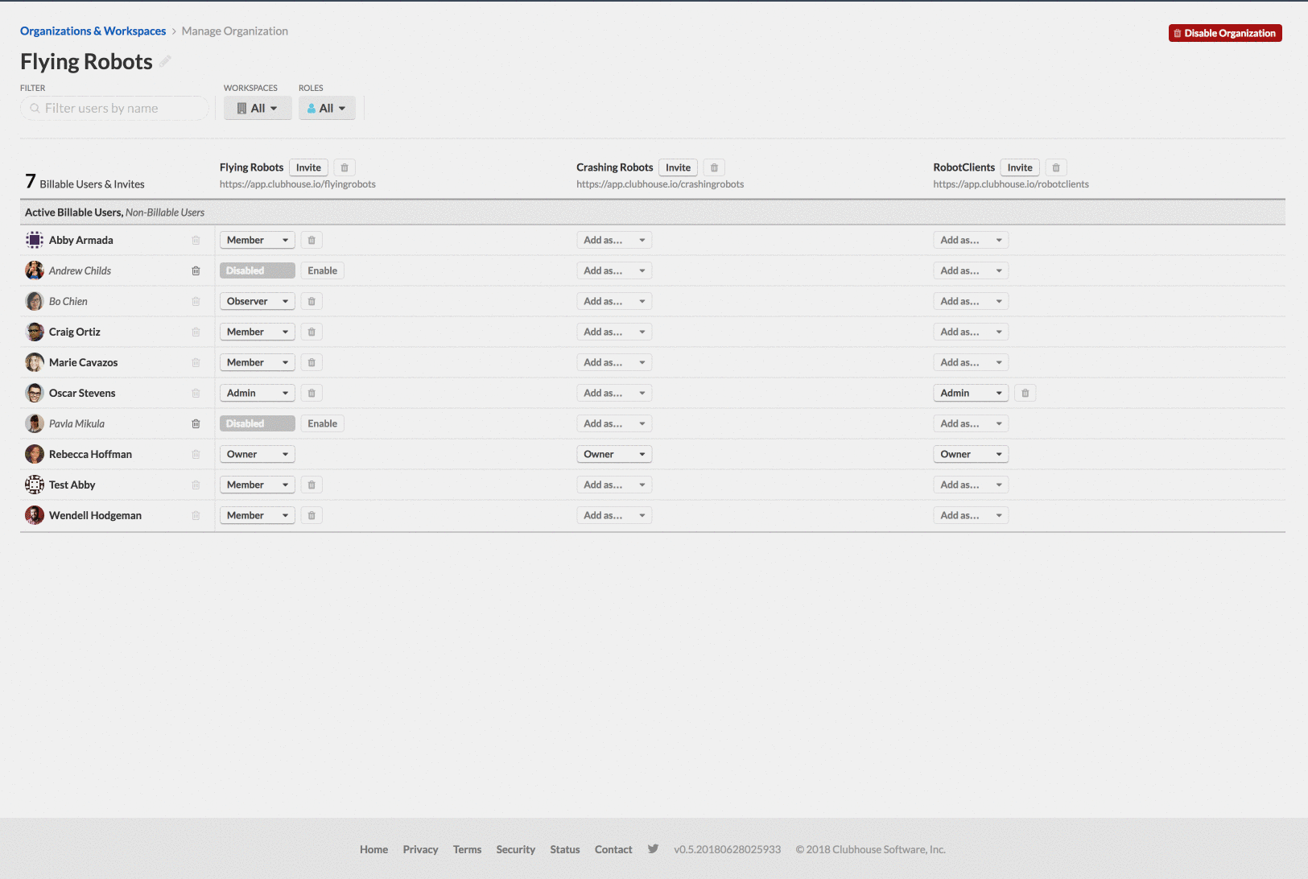Click Andrew Childs' avatar photo
Screen dimensions: 1308x879
pyautogui.click(x=35, y=270)
